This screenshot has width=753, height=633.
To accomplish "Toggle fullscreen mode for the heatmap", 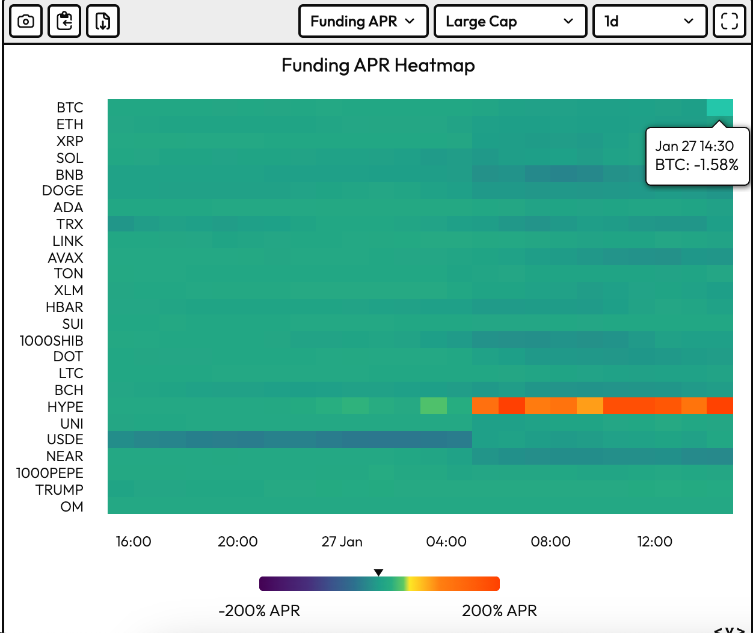I will coord(729,22).
